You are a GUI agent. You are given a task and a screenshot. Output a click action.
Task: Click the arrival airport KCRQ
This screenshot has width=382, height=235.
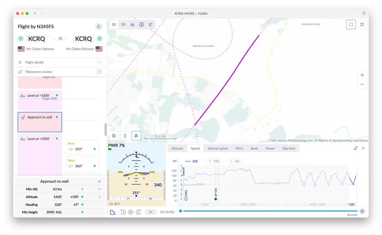point(83,39)
